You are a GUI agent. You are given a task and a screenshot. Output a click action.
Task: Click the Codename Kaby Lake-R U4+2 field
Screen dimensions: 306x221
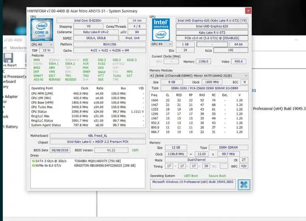click(96, 32)
